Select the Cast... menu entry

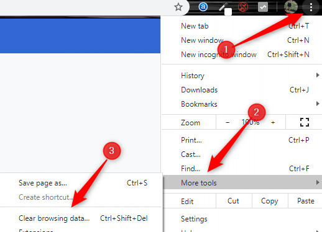point(242,154)
